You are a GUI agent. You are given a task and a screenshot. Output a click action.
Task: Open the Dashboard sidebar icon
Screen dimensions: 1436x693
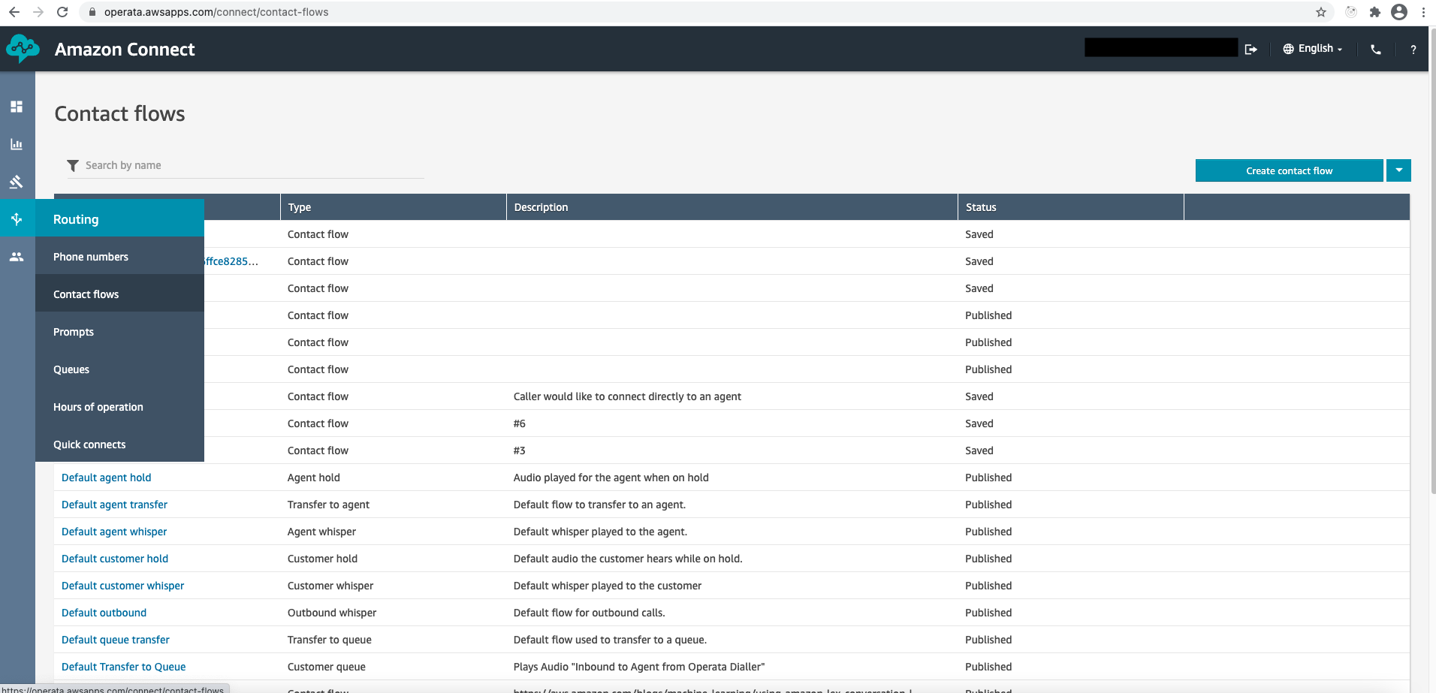(x=17, y=107)
